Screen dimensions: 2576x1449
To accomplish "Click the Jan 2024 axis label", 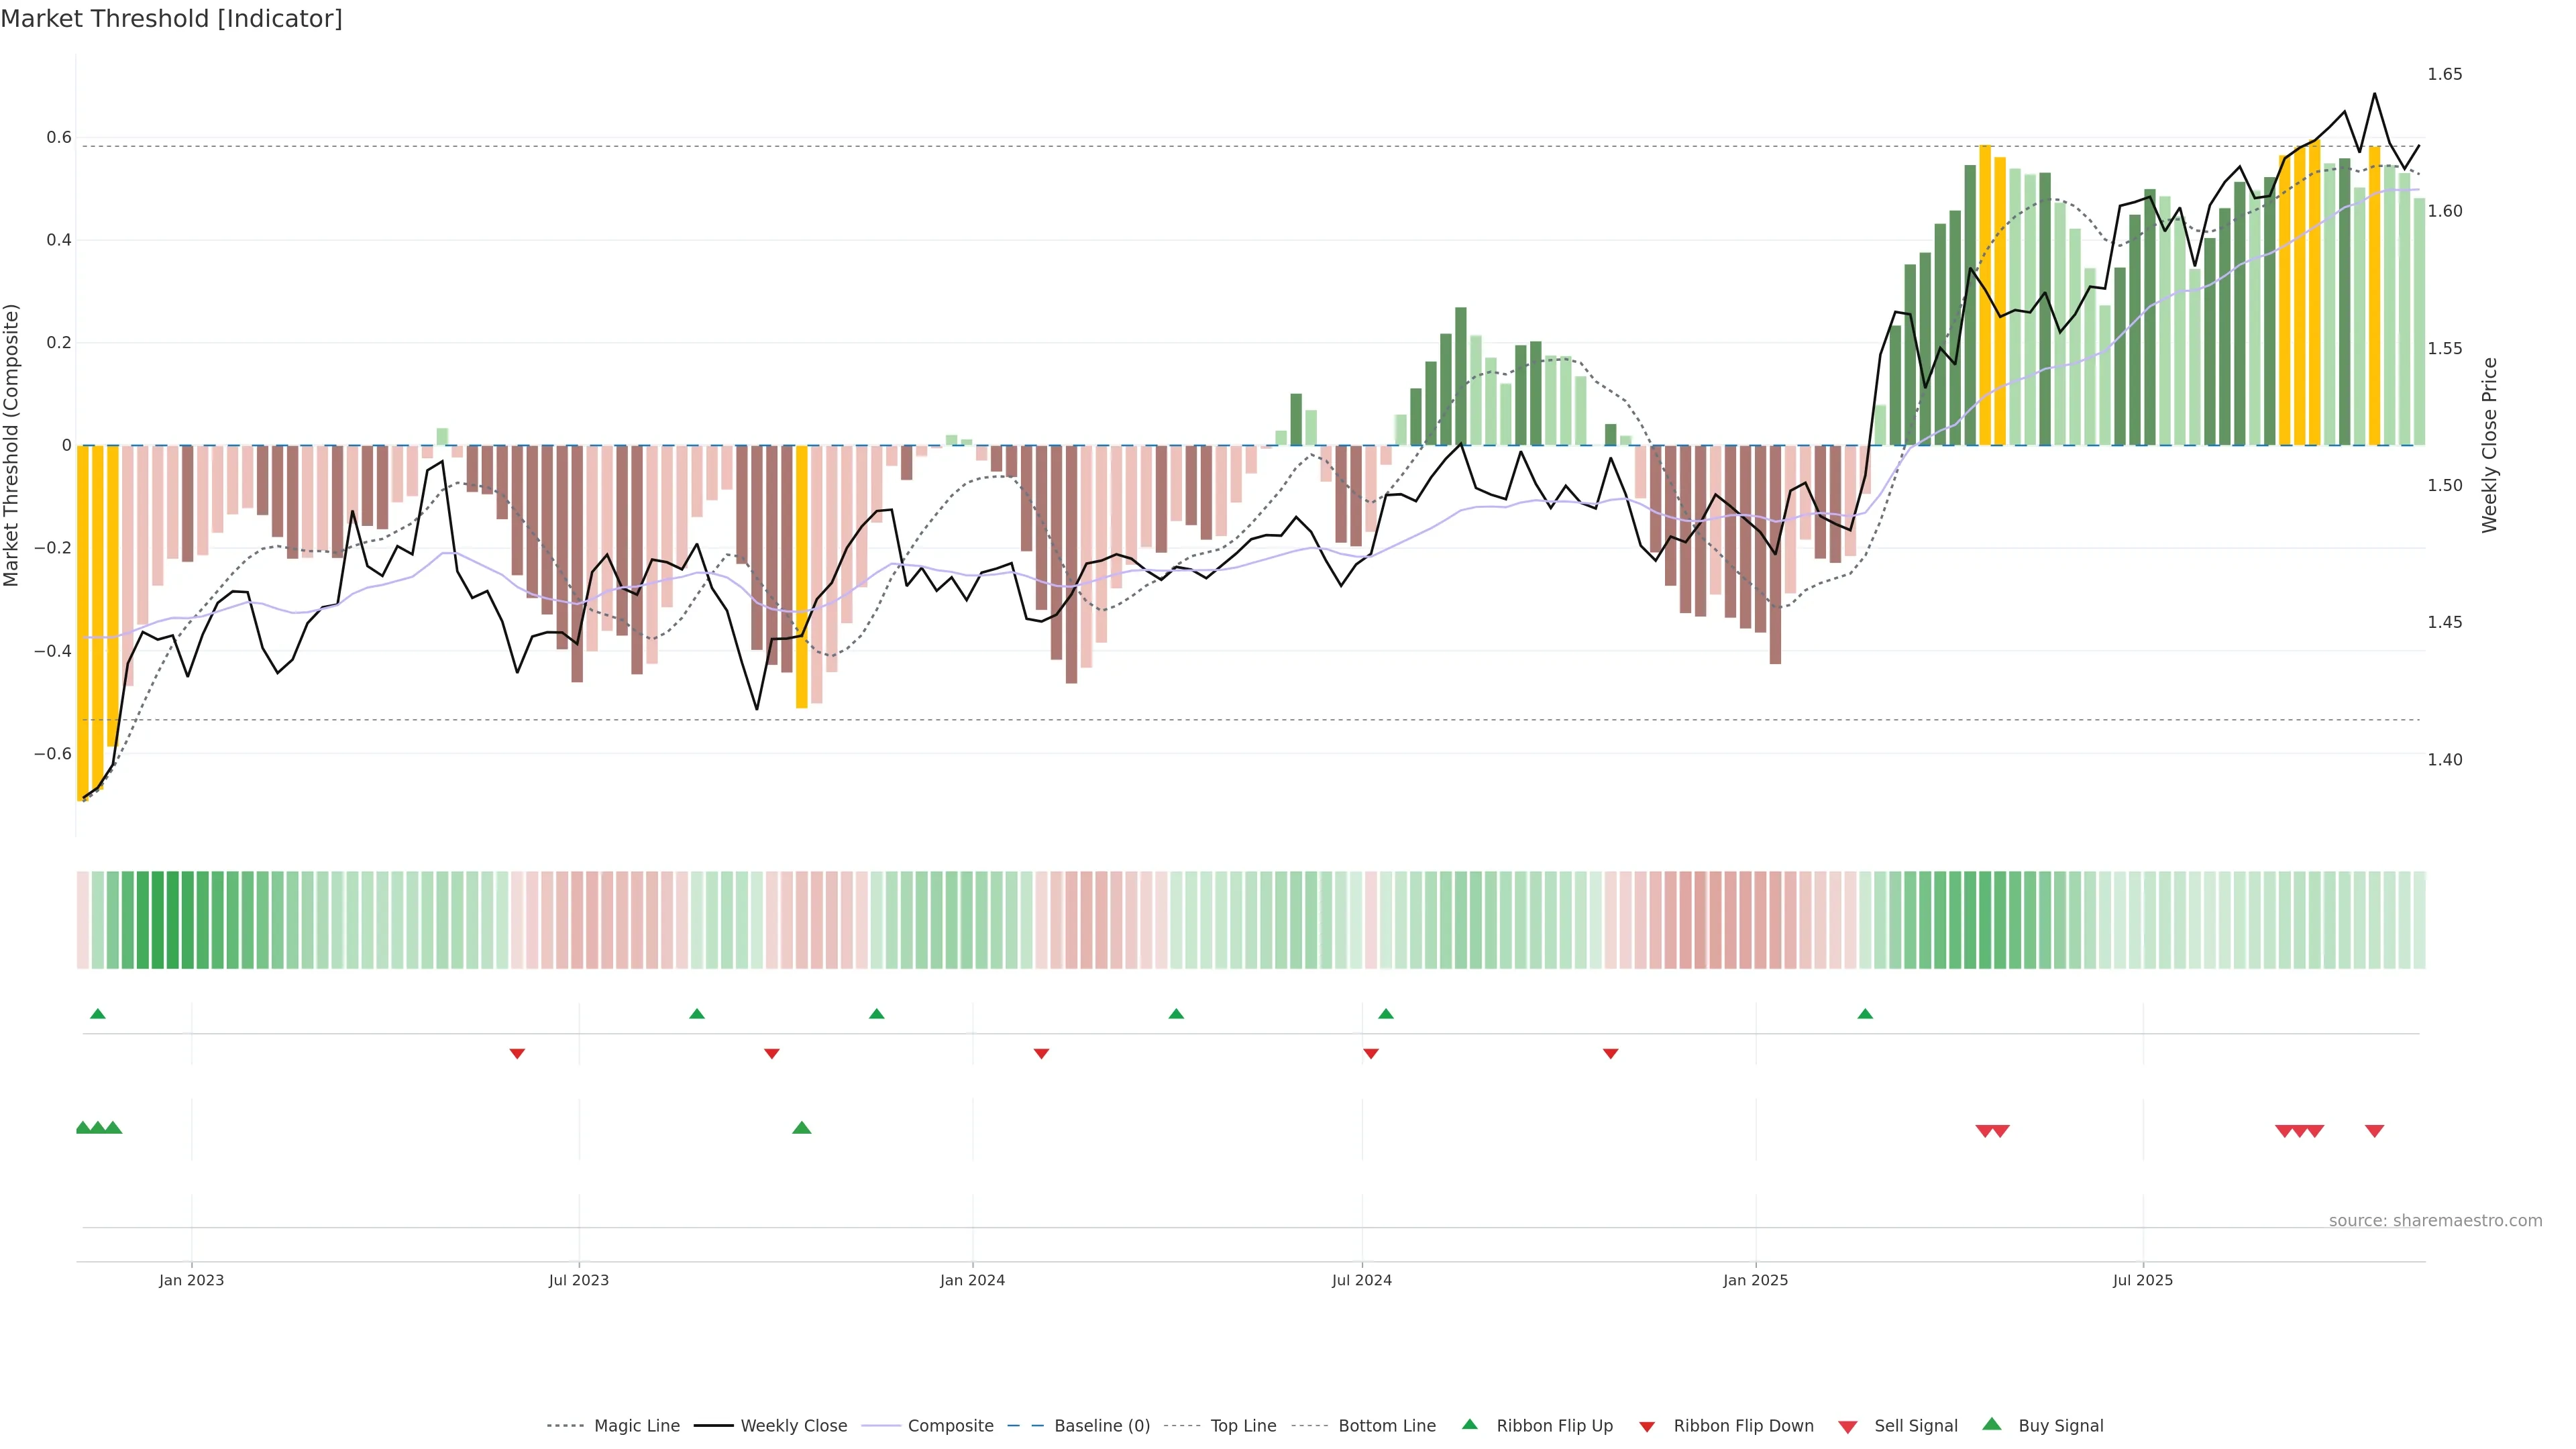I will [x=972, y=1280].
